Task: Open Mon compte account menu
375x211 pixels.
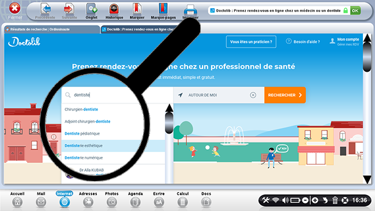Action: 344,42
